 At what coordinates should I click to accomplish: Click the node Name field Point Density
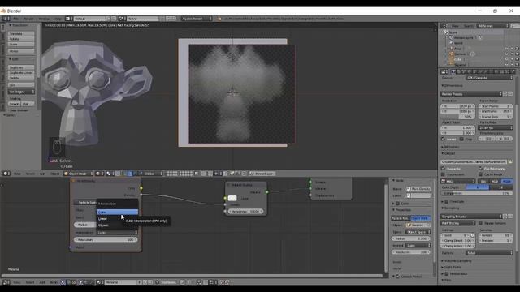pos(421,189)
